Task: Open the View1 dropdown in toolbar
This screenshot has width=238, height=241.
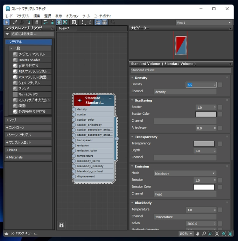Action: [204, 23]
